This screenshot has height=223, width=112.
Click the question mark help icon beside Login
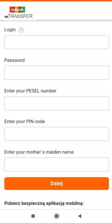pyautogui.click(x=21, y=30)
